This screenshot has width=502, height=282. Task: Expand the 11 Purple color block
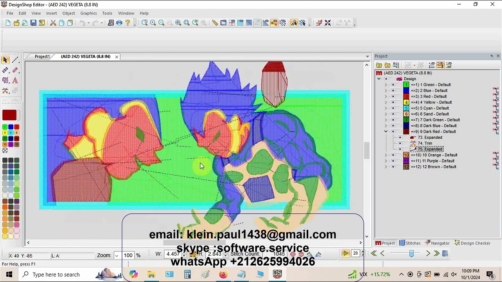tap(386, 161)
